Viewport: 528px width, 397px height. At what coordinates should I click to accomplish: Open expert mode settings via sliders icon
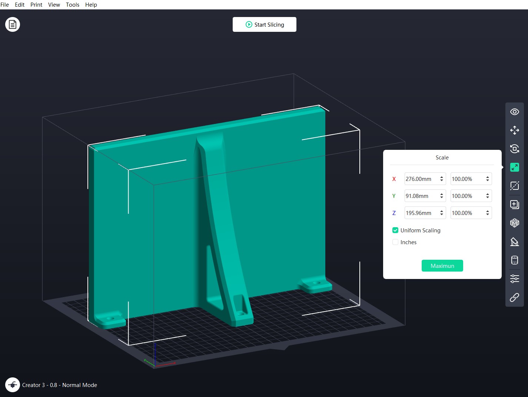tap(514, 278)
